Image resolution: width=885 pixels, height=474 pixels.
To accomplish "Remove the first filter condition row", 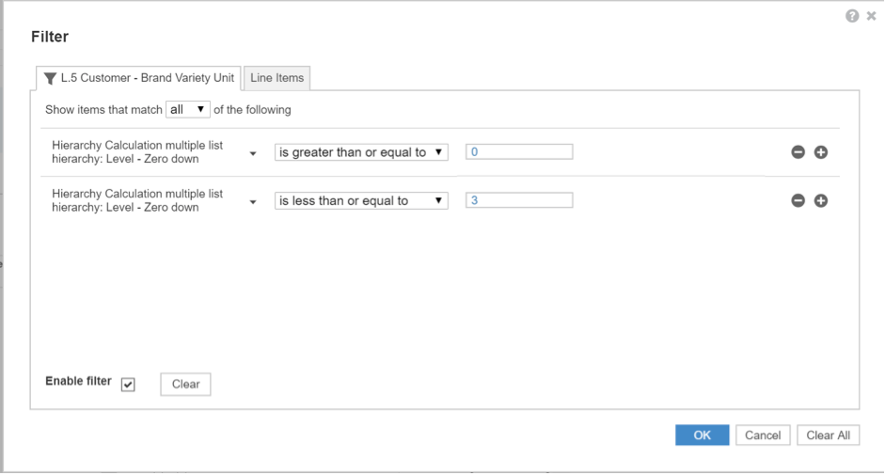I will click(x=798, y=152).
